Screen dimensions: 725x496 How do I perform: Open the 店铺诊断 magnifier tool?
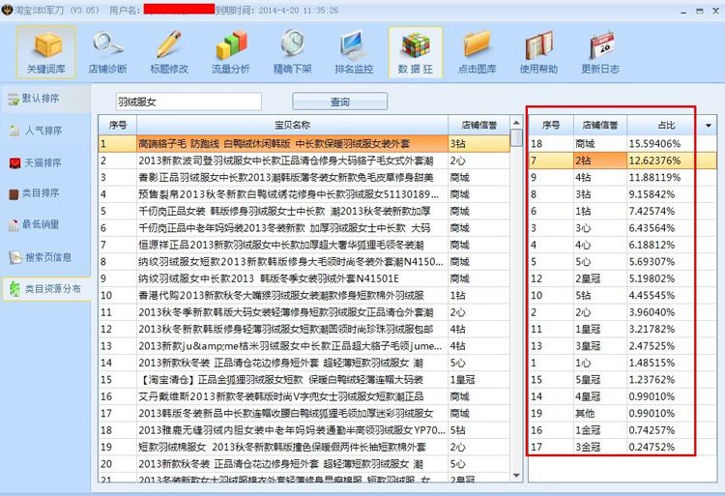107,52
